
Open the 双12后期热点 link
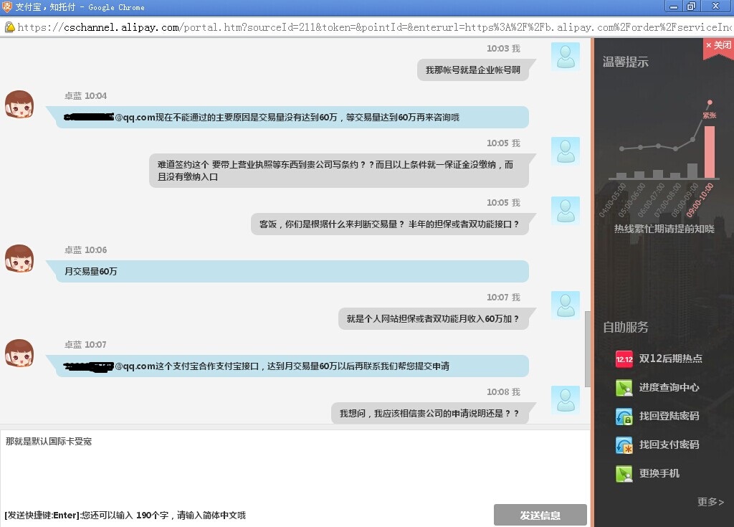670,359
